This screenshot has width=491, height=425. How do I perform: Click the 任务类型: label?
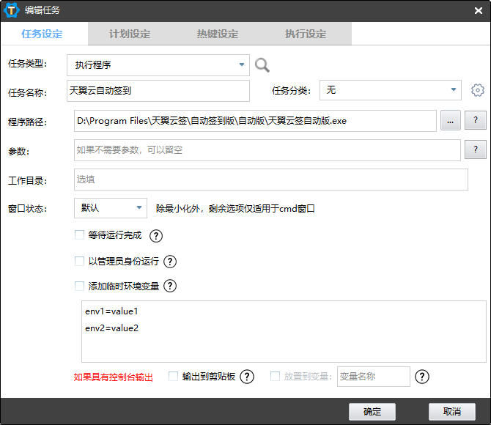(28, 64)
